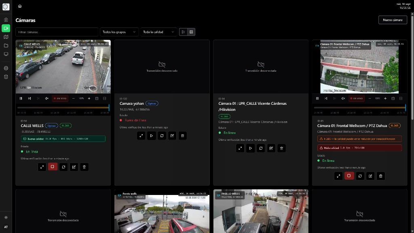Delete the Camara yohan camera
This screenshot has height=233, width=414.
pyautogui.click(x=183, y=136)
